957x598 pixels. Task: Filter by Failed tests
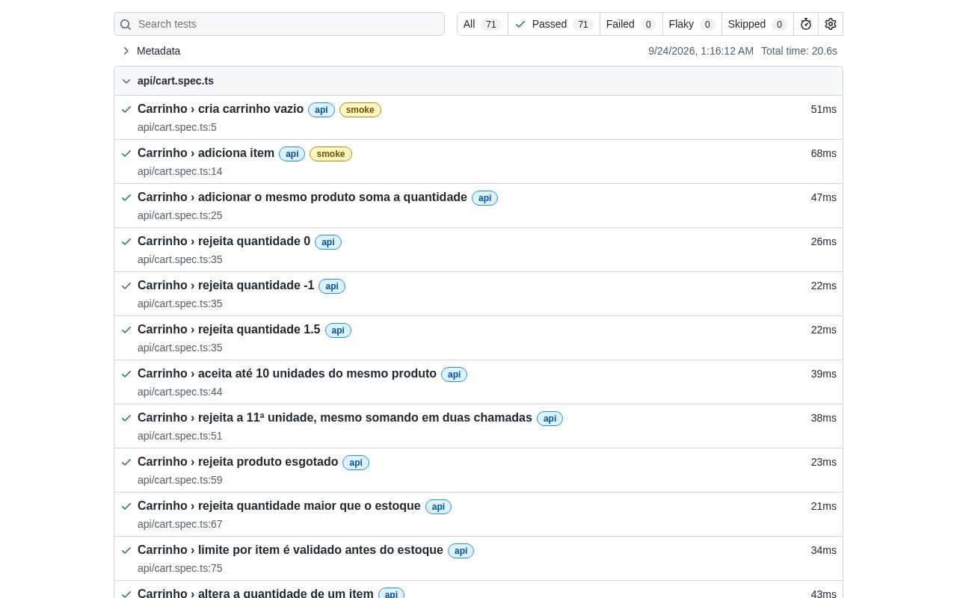[631, 24]
